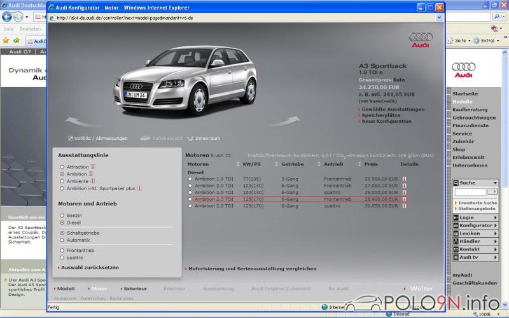Click the browser back button in background window
The image size is (509, 318).
(x=7, y=17)
